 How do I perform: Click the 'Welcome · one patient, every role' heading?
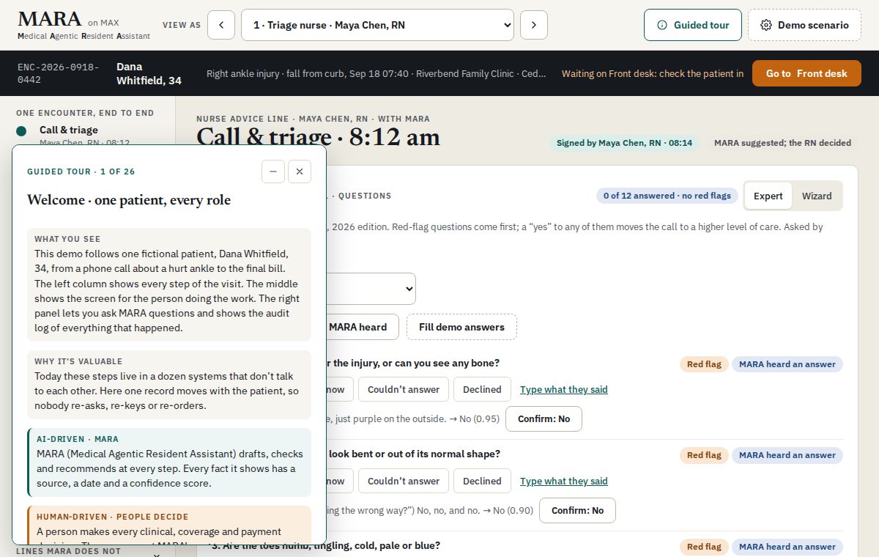129,200
